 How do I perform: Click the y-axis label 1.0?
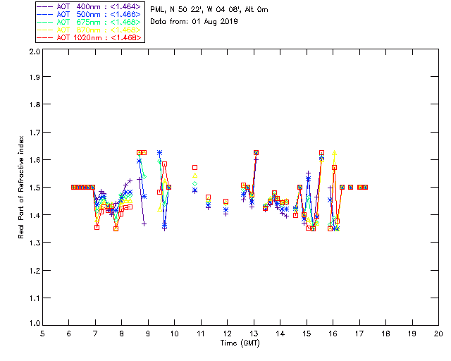[35, 323]
